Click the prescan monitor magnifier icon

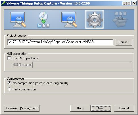pos(18,19)
